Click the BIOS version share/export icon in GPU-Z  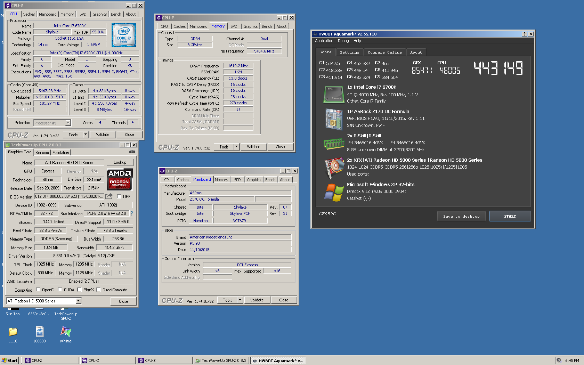[109, 196]
